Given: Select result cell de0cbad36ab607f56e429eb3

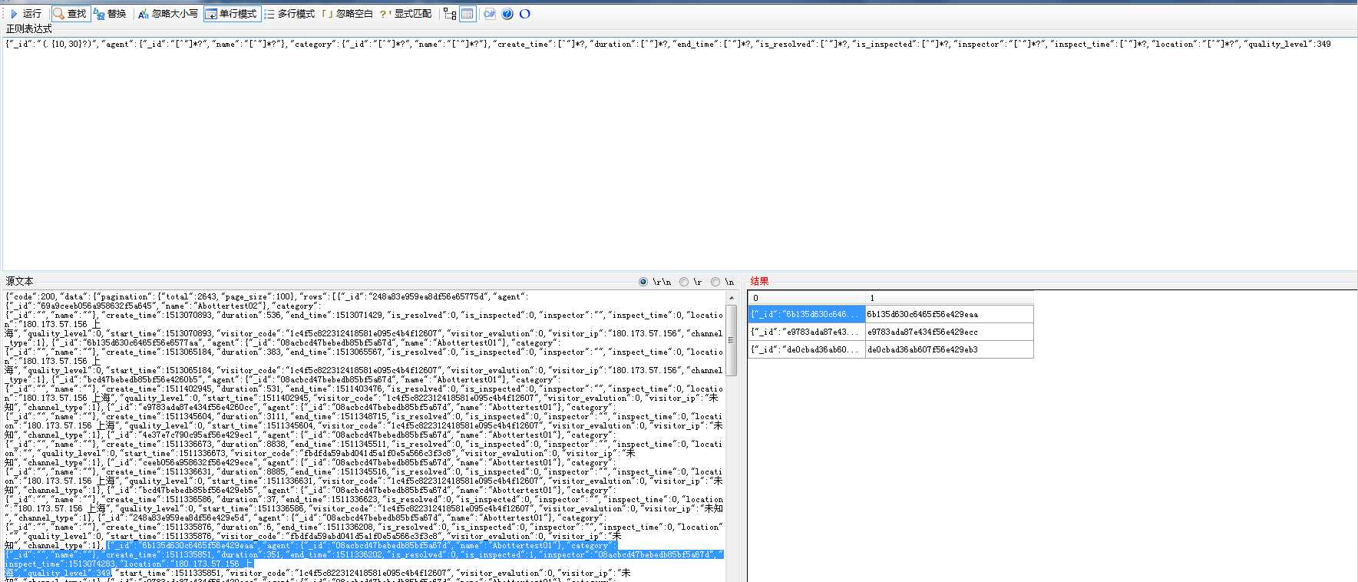Looking at the screenshot, I should click(x=950, y=349).
